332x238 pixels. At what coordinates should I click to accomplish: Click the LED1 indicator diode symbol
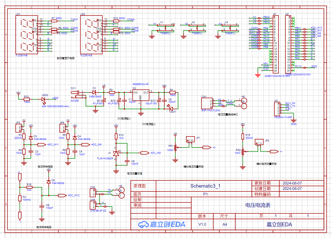[x=171, y=109]
